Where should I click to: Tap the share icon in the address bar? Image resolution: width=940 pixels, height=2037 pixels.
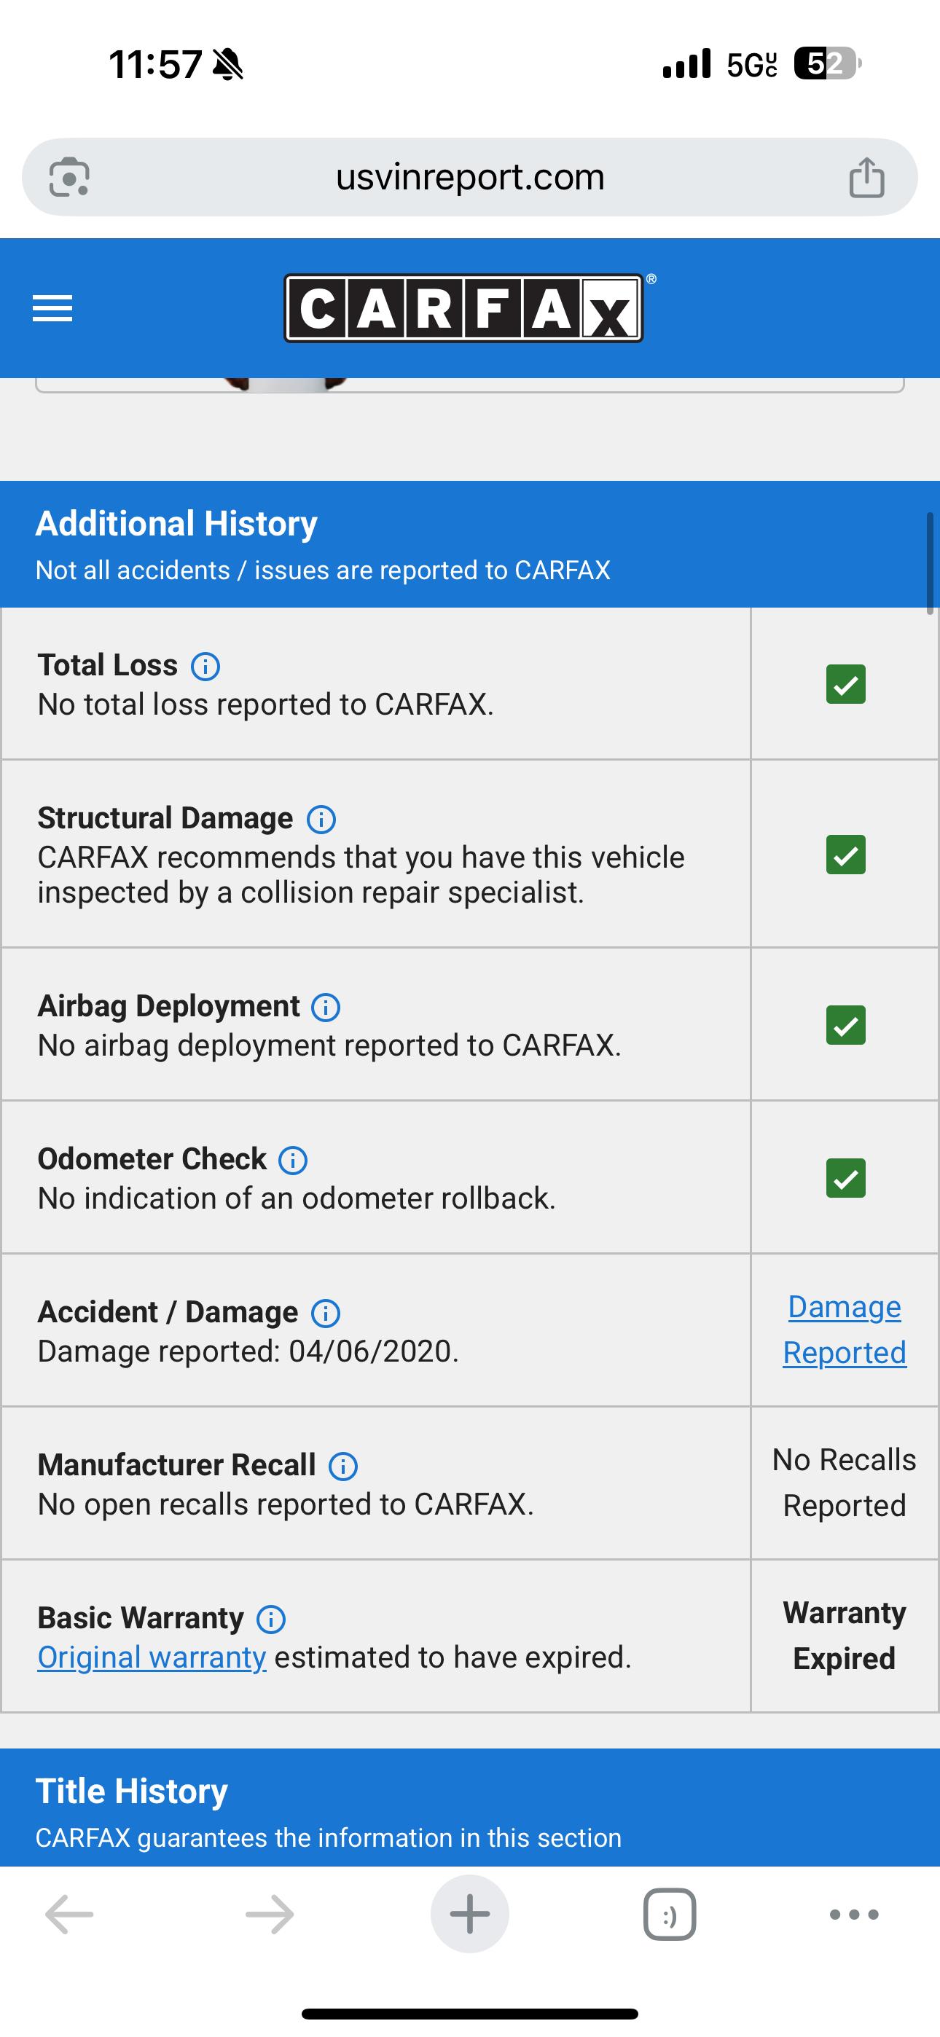[868, 177]
